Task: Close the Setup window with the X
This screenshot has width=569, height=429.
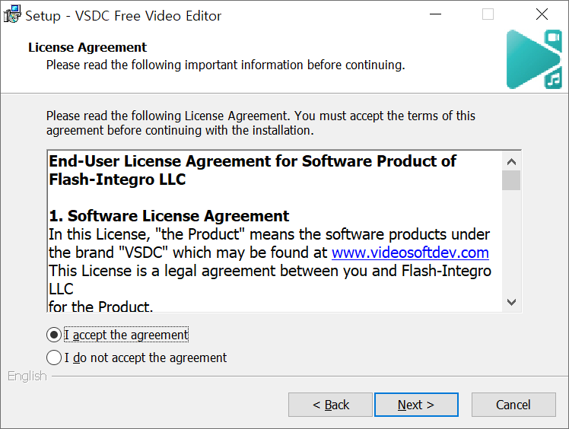Action: coord(542,14)
